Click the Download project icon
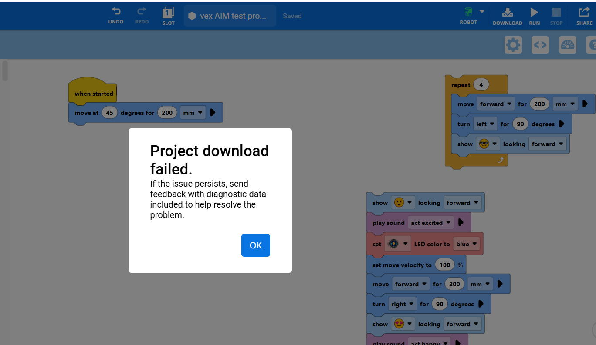This screenshot has width=596, height=345. click(507, 13)
